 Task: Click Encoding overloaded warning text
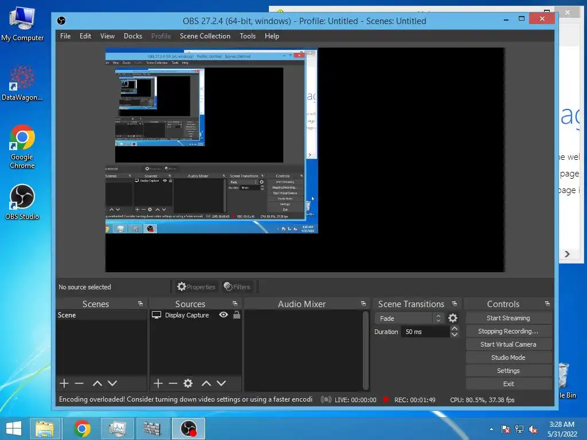click(186, 399)
